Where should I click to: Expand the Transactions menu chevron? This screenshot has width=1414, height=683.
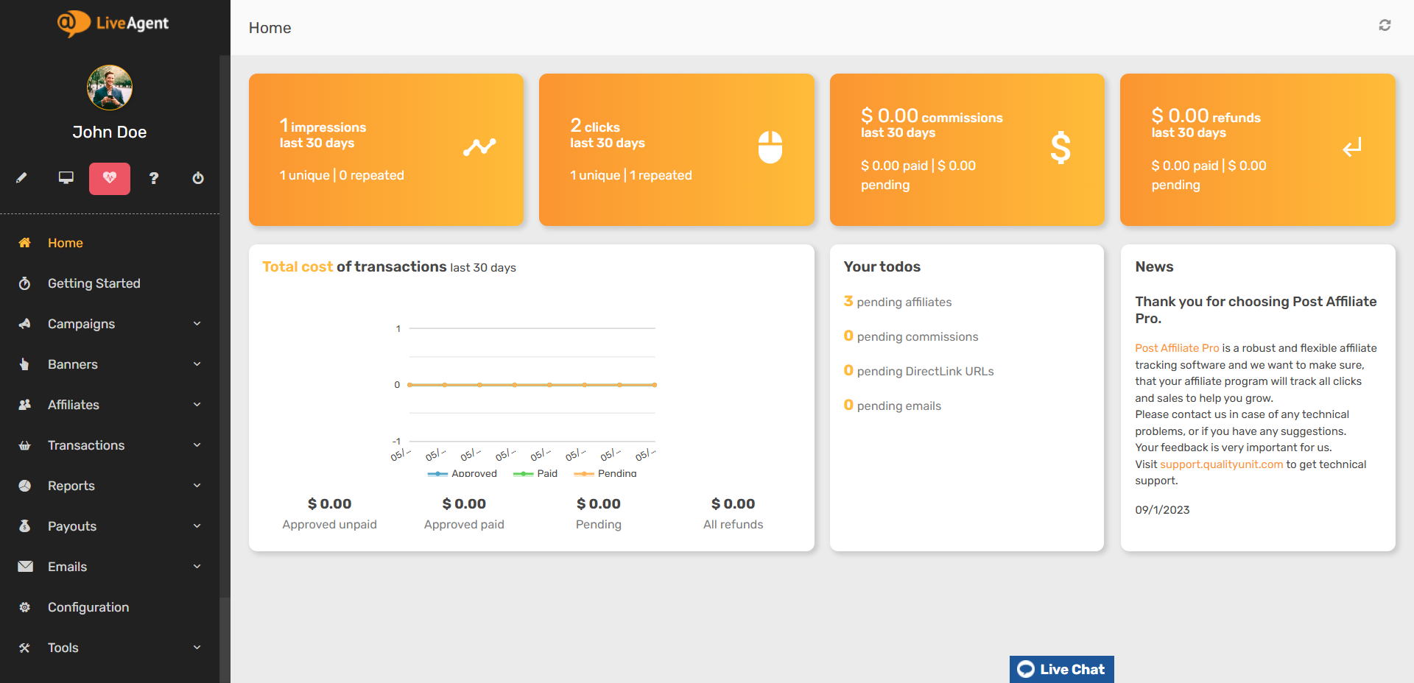pyautogui.click(x=197, y=445)
